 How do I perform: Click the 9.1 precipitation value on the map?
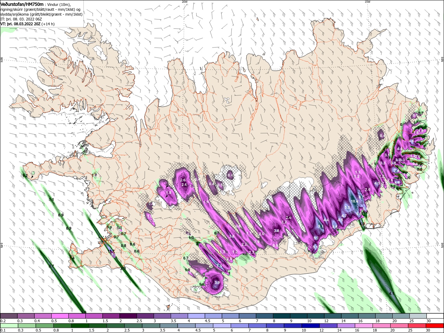321,226
